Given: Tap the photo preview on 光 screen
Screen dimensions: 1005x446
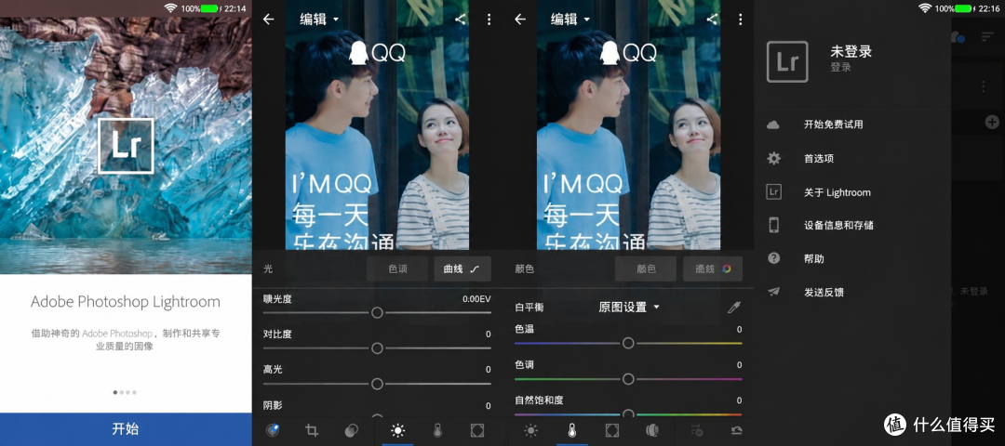Looking at the screenshot, I should coord(377,125).
